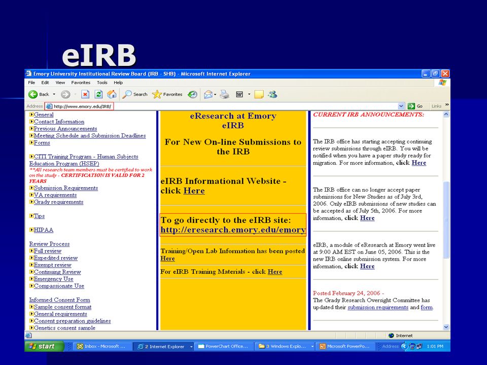
Task: Open Edit button dropdown arrow
Action: [249, 94]
